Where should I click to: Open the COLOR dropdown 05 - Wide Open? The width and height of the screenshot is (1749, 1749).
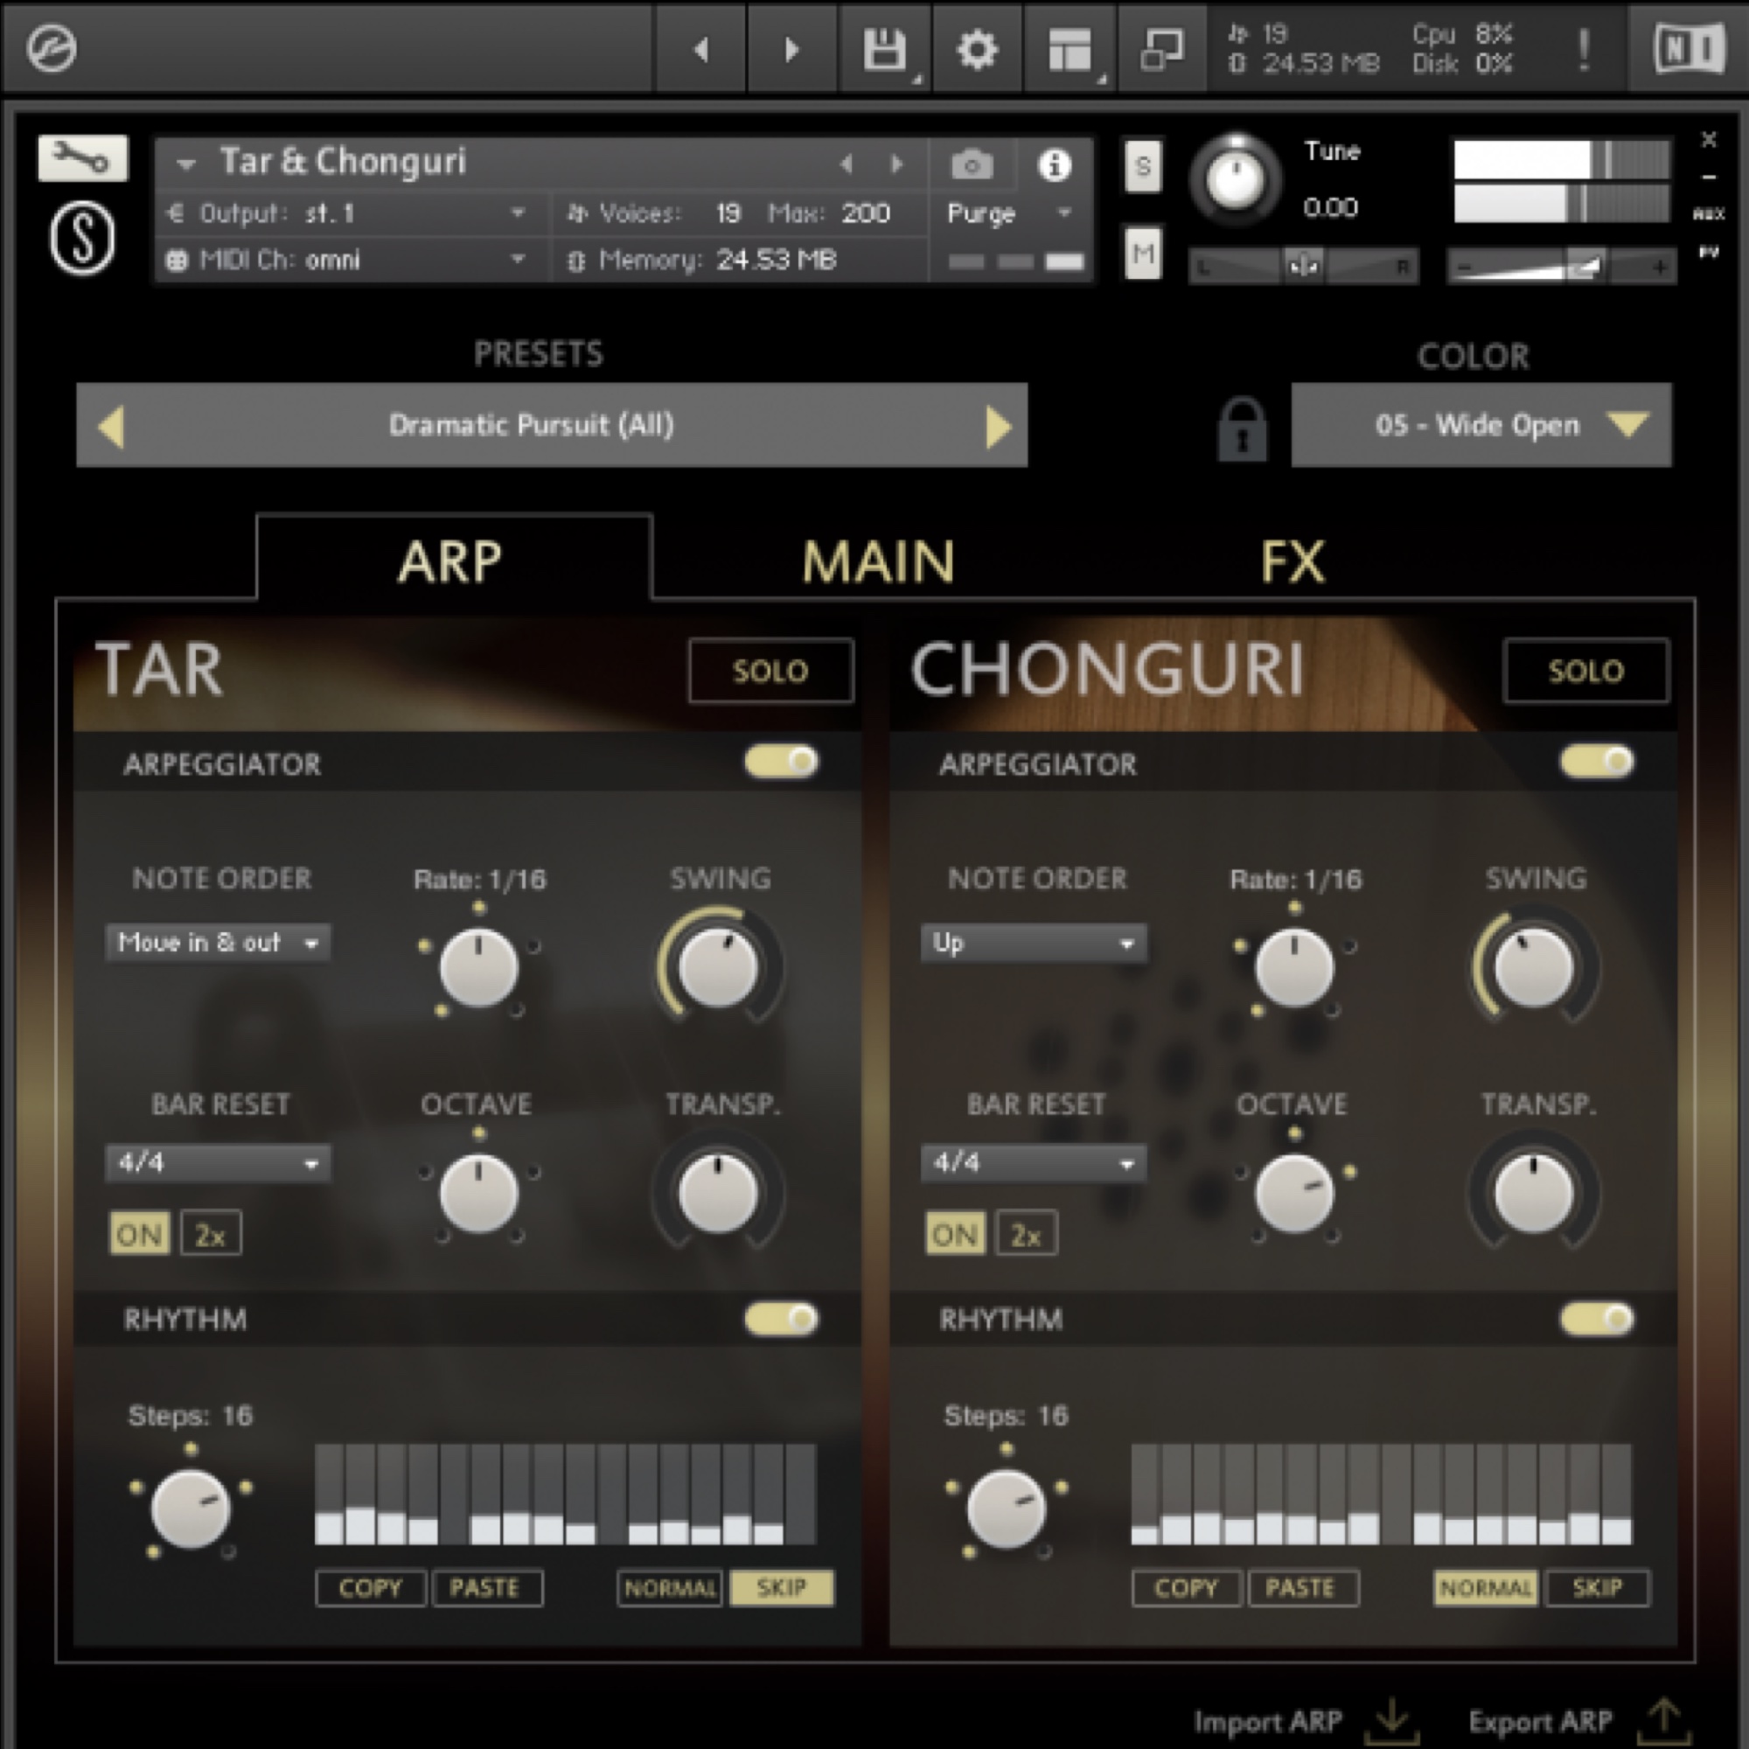1481,425
